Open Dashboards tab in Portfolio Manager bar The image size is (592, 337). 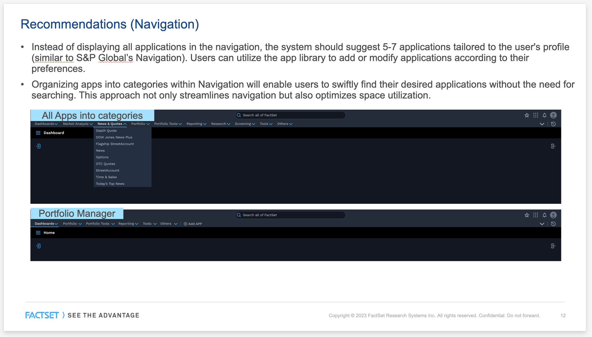point(46,224)
